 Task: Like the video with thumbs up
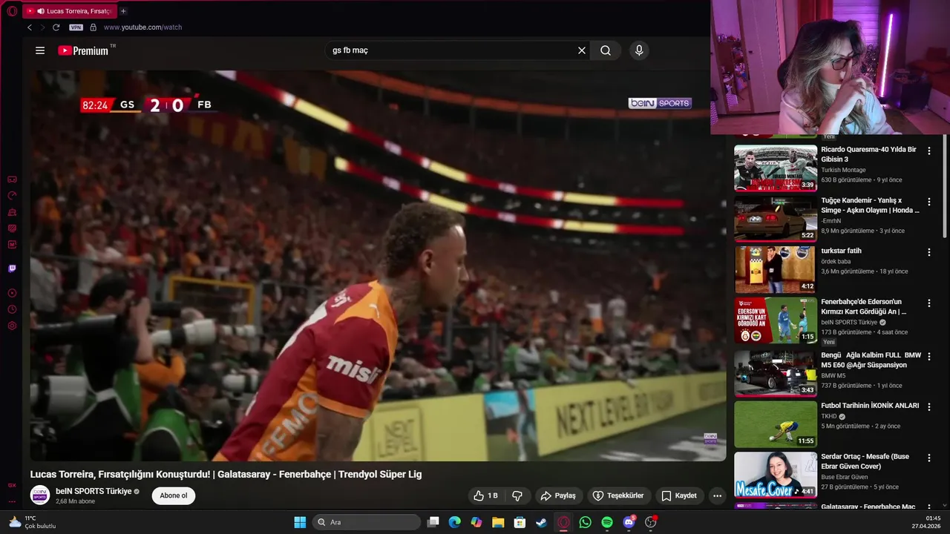coord(486,495)
